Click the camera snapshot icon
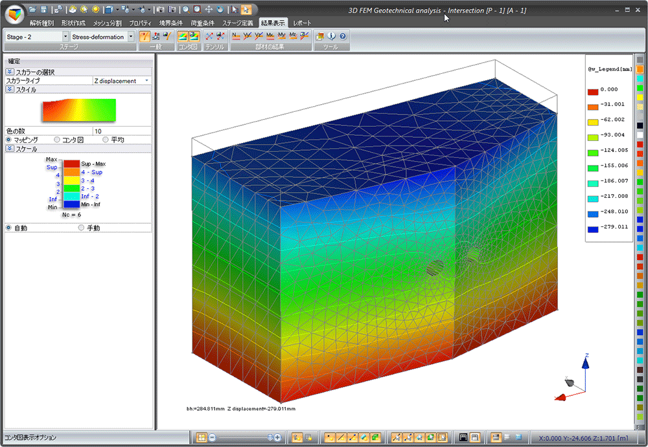648x447 pixels. click(161, 10)
